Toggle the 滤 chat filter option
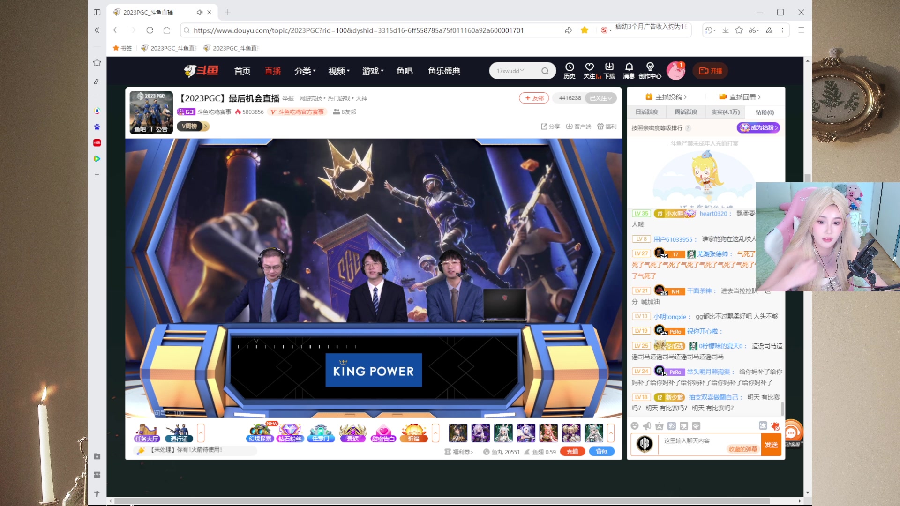The height and width of the screenshot is (506, 900). pos(763,425)
